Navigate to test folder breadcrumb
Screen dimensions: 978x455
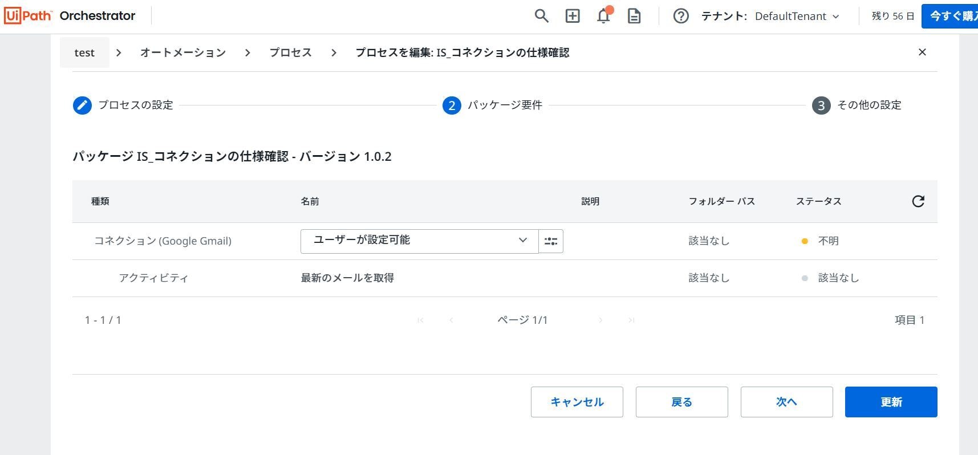click(84, 52)
